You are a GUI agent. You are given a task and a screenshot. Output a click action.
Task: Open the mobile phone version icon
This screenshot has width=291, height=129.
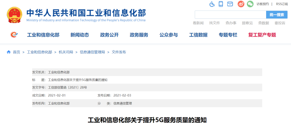click(221, 4)
